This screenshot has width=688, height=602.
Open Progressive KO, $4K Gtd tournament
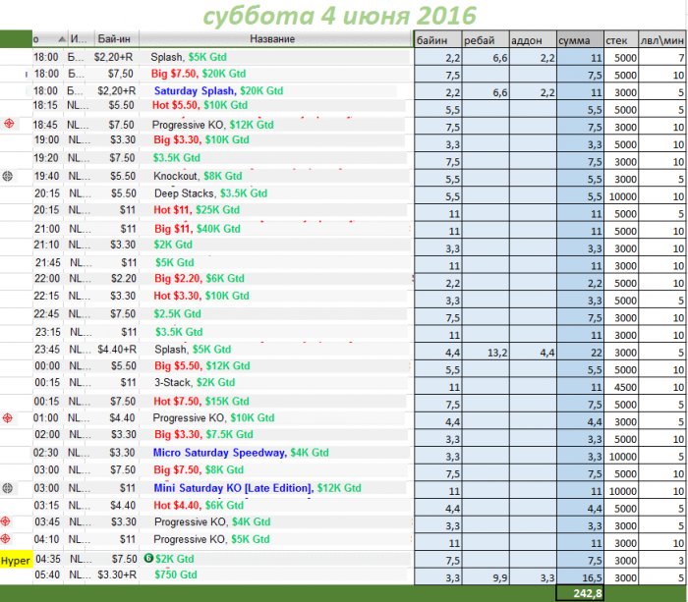[x=212, y=521]
